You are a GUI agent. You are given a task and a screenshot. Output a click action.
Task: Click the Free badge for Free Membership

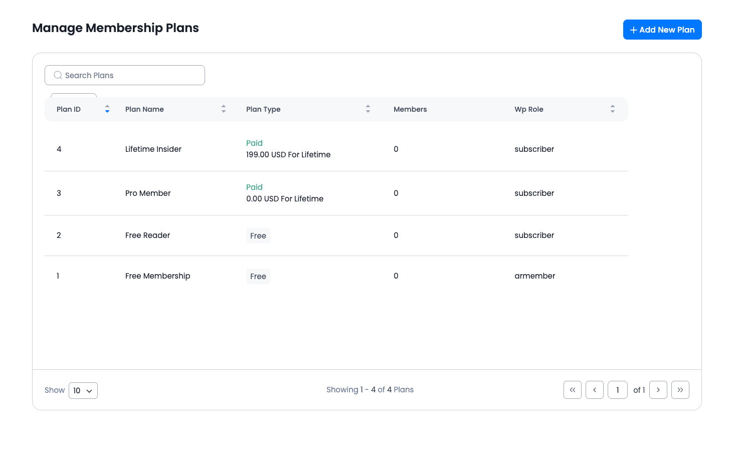258,276
